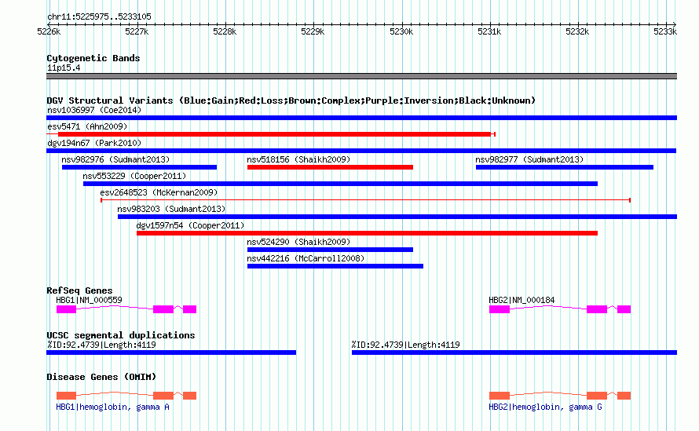Image resolution: width=699 pixels, height=431 pixels.
Task: Click the left %ID:92.4739|Length:4119 label
Action: 101,345
